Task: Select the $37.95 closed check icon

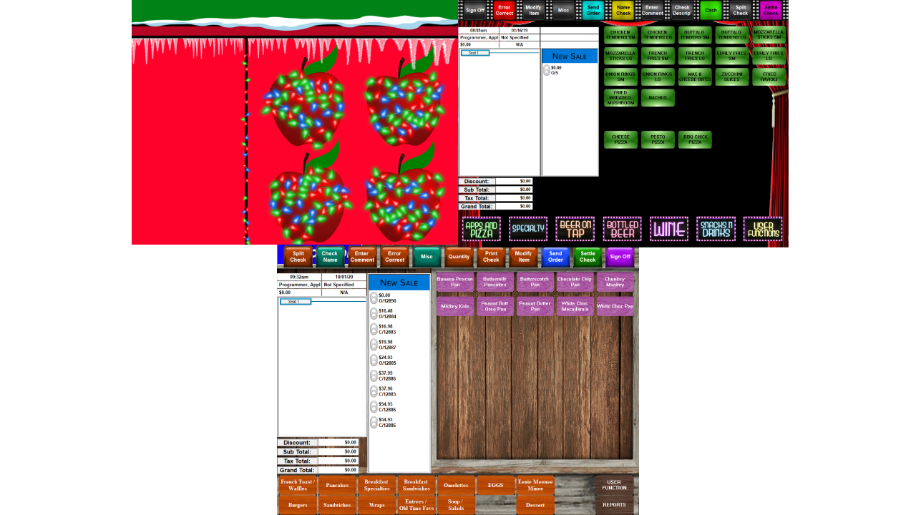Action: [x=374, y=376]
